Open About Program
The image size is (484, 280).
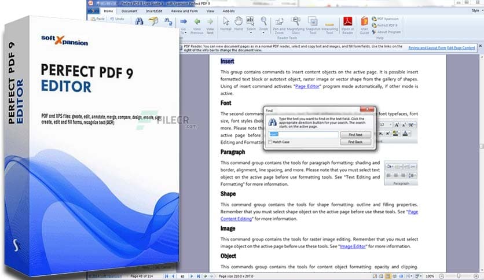click(x=386, y=32)
